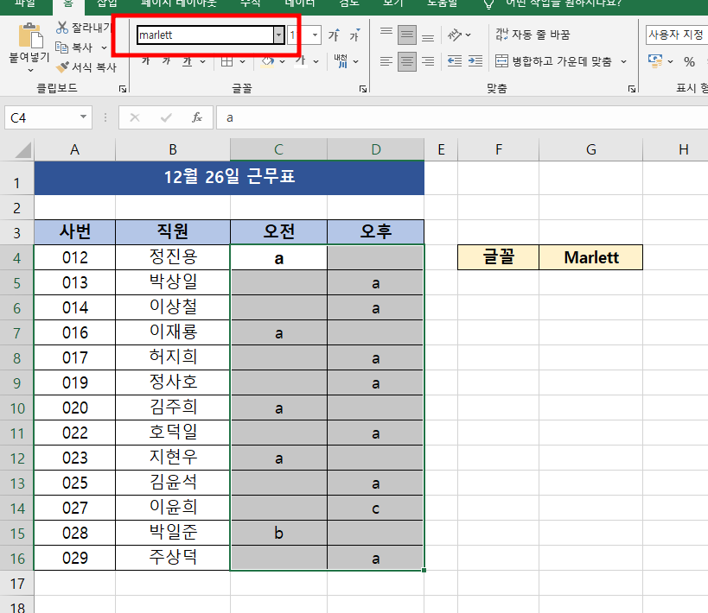Viewport: 708px width, 613px height.
Task: Click the 서식 복사 label
Action: pos(94,67)
